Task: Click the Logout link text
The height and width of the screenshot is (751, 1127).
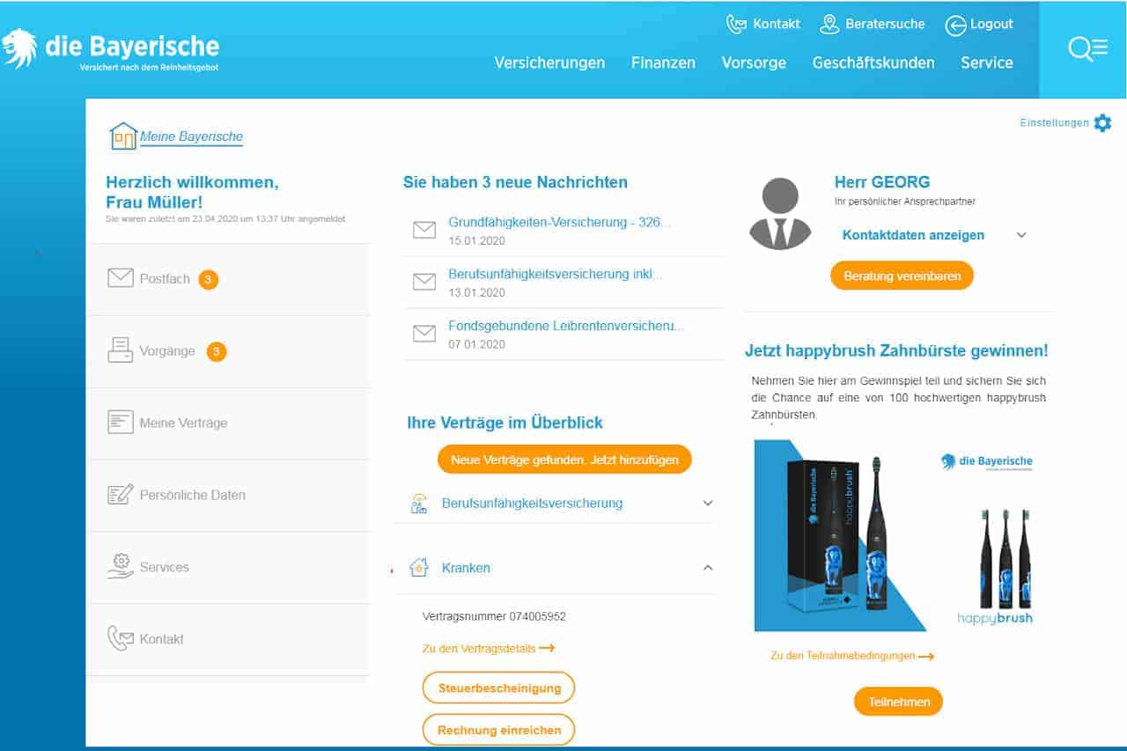Action: pos(991,25)
